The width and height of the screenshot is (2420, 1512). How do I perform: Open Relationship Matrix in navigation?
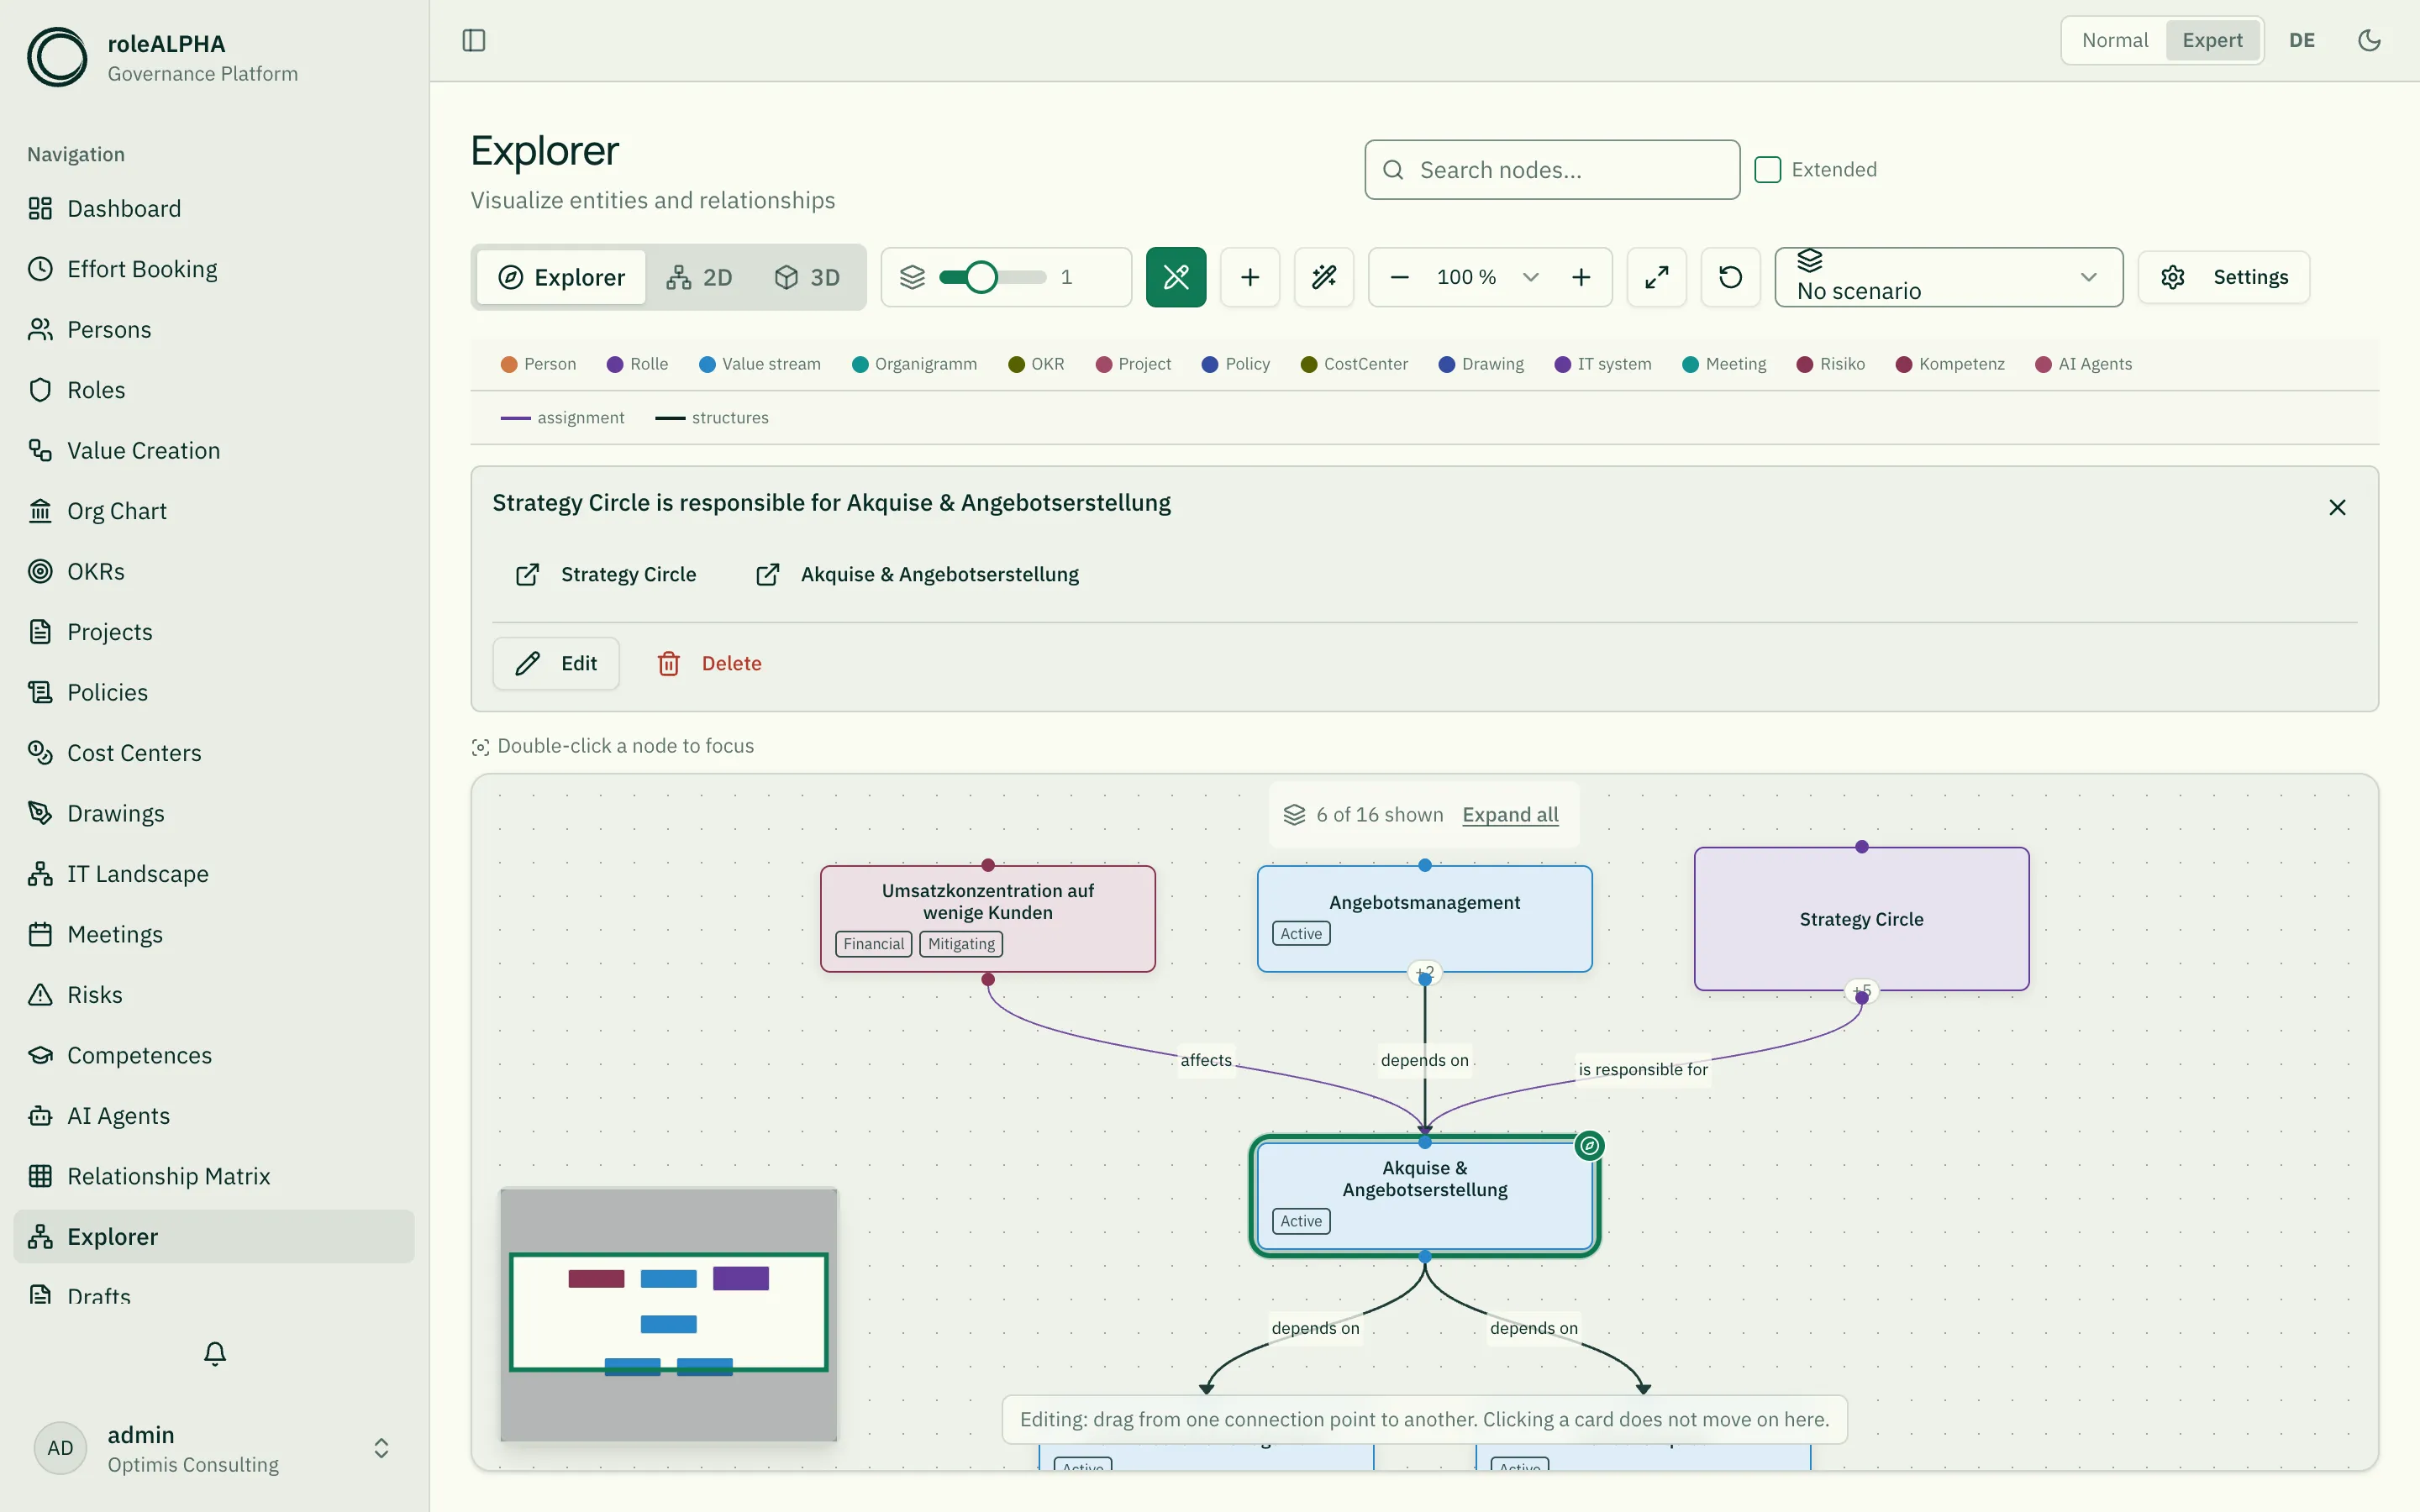(x=214, y=1176)
